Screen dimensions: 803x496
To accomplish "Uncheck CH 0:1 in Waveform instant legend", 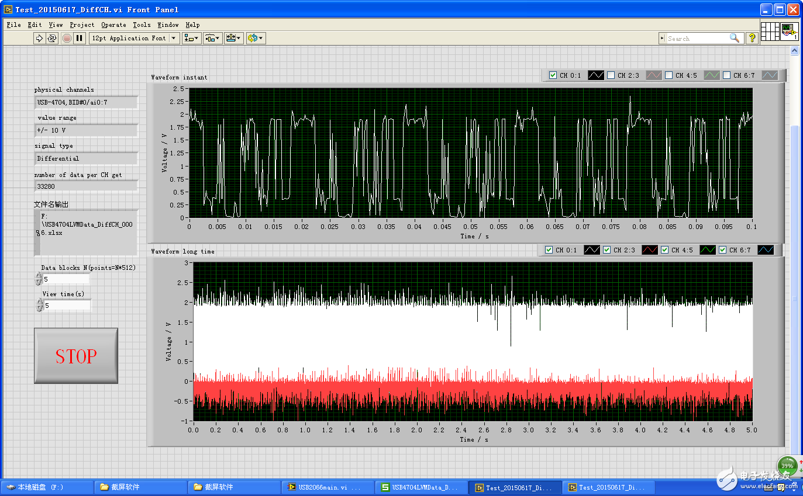I will point(553,75).
